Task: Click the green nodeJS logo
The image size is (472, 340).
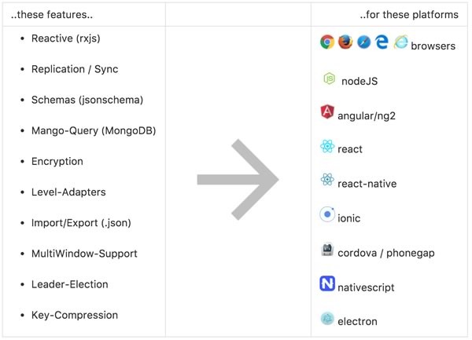Action: [x=329, y=79]
